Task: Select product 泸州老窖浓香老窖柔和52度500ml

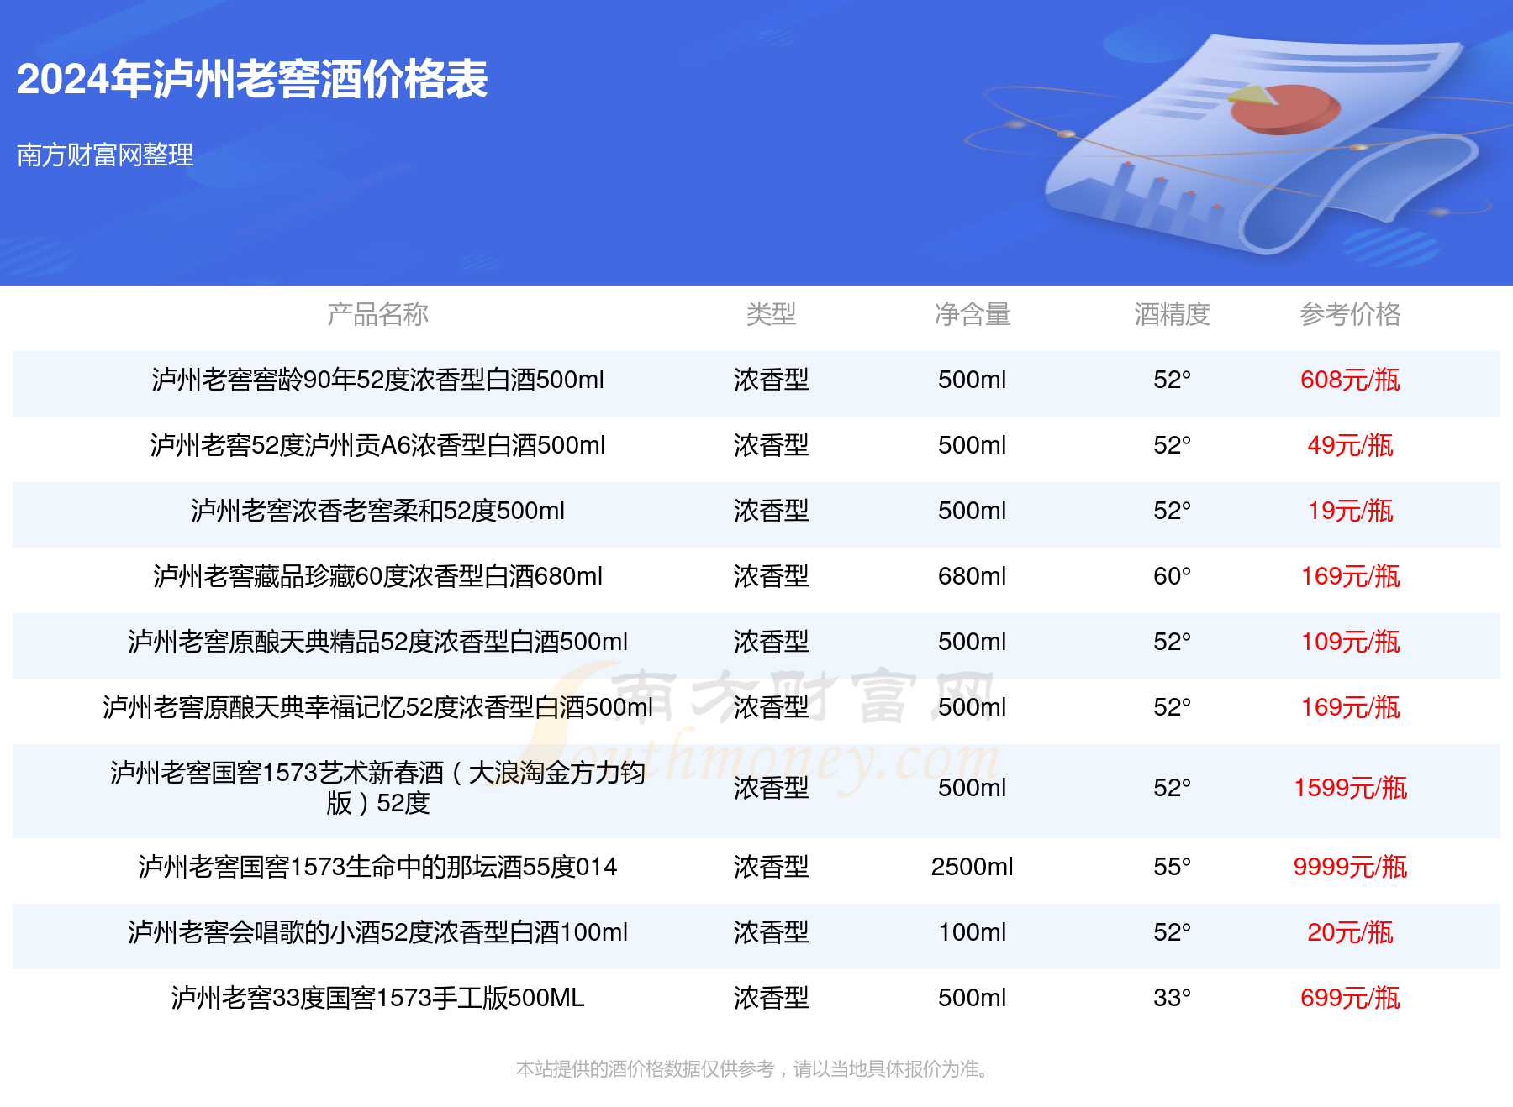Action: 377,511
